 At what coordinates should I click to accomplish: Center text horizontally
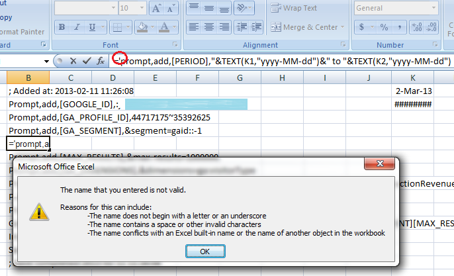tap(208, 27)
